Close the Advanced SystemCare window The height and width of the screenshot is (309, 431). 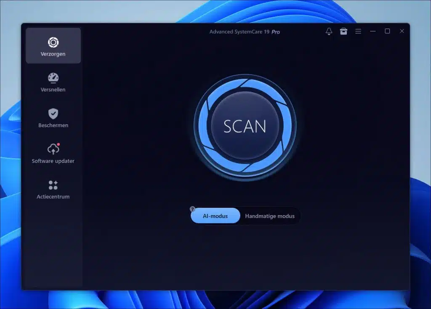coord(402,31)
